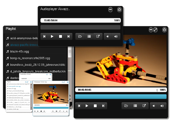
Task: Open file folder icon in Audioplayer window
Action: [x=80, y=36]
